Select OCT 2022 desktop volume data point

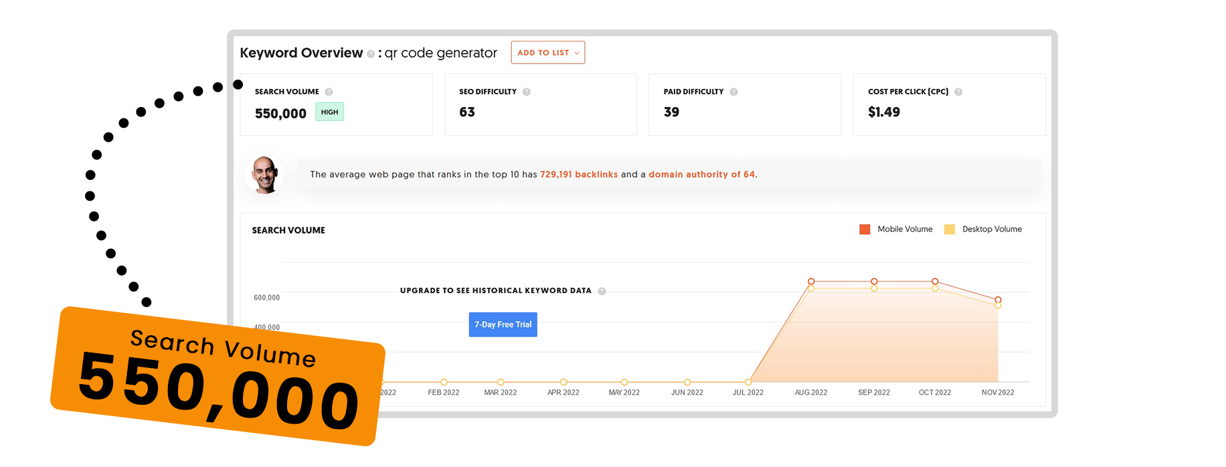(x=935, y=288)
